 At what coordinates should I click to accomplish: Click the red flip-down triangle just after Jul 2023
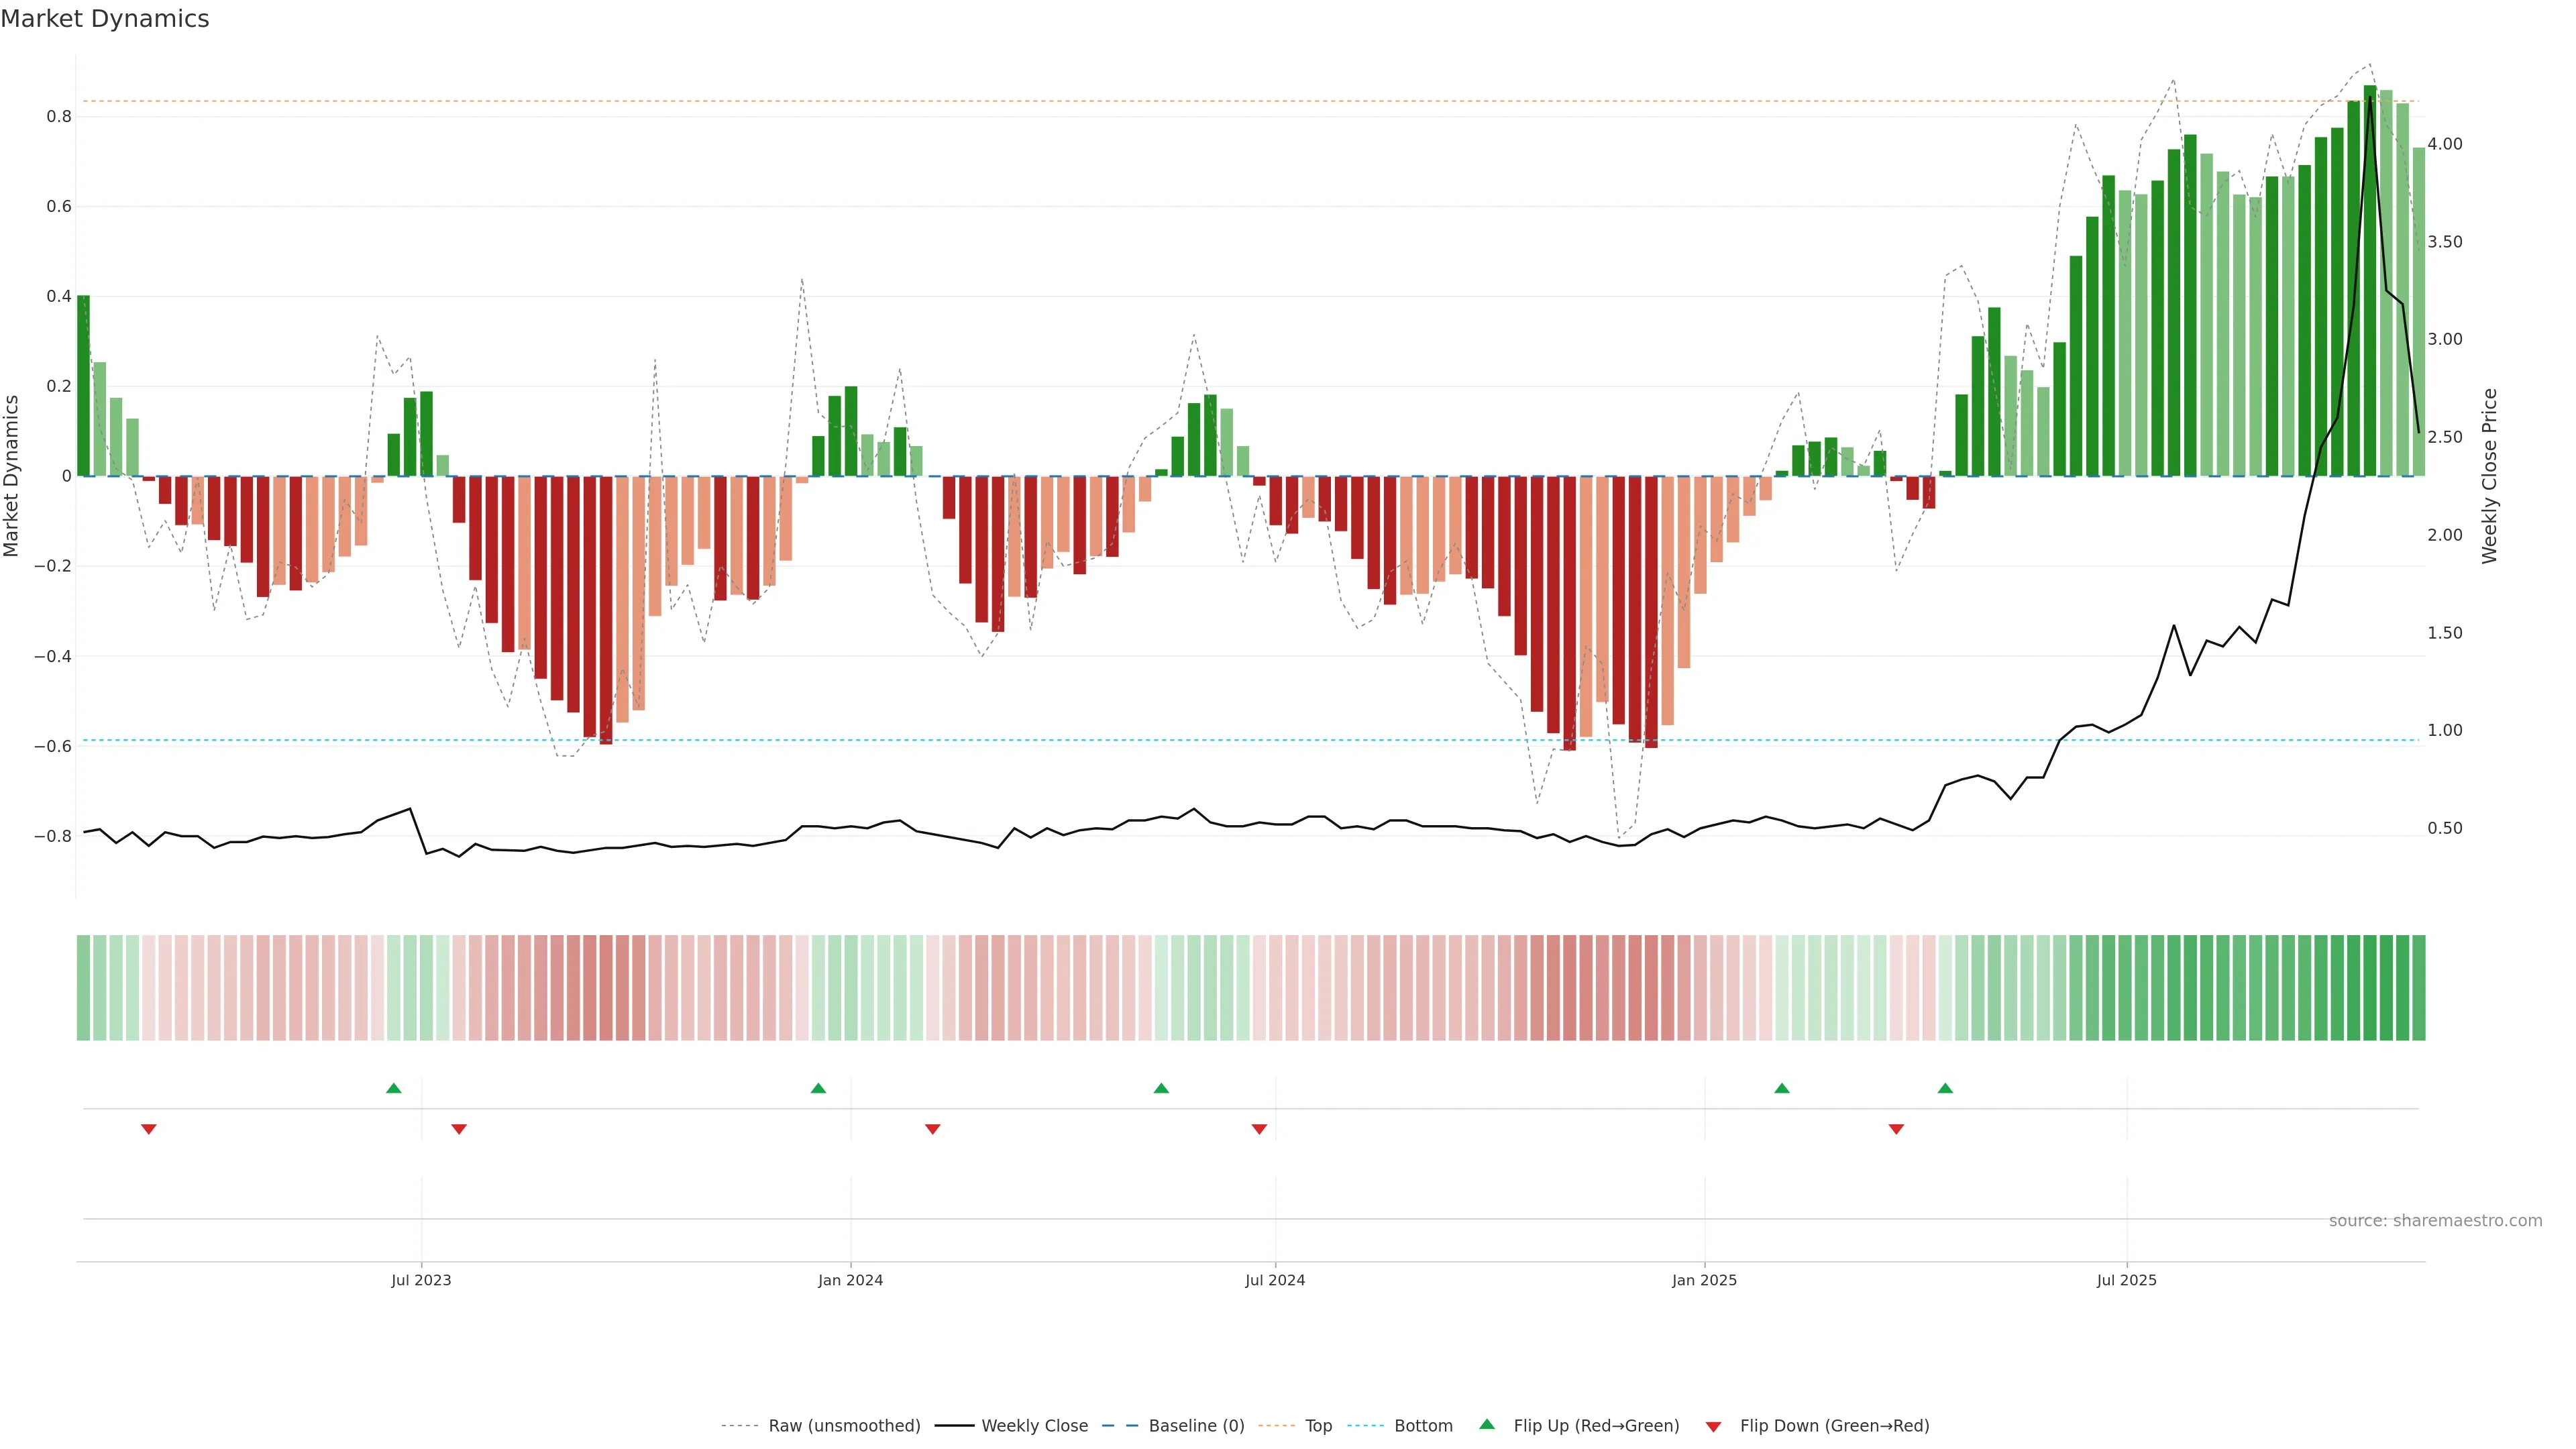(459, 1129)
